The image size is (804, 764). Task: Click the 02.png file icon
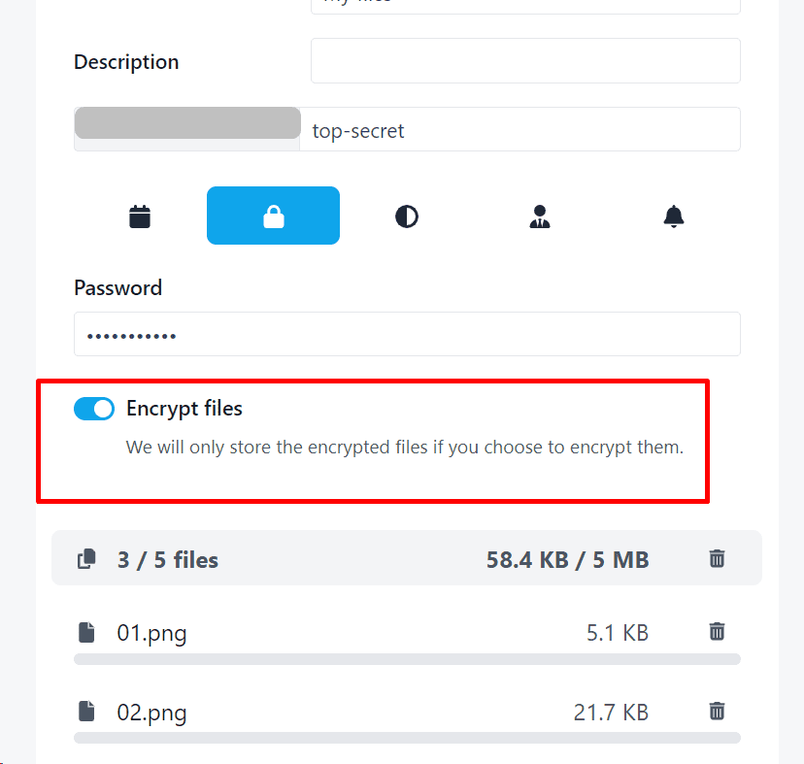pos(87,712)
